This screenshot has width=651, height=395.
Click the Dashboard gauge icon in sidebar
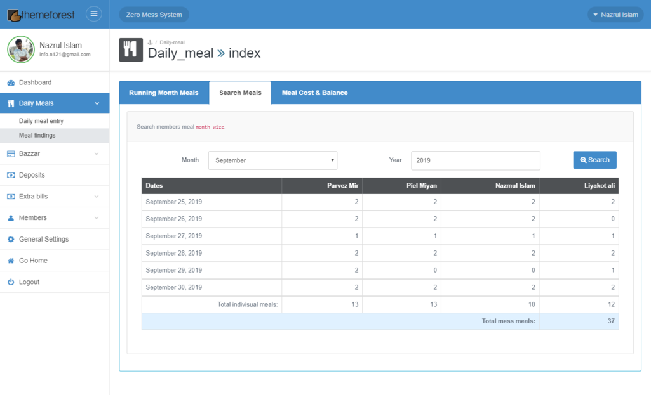(11, 82)
